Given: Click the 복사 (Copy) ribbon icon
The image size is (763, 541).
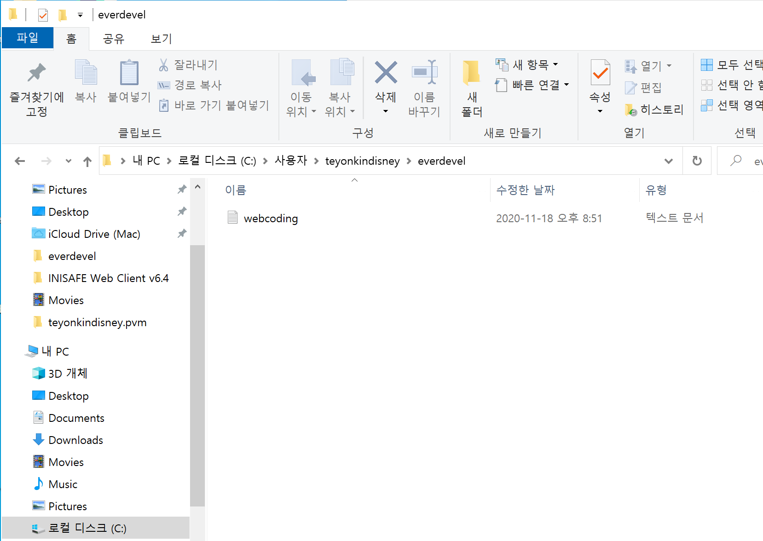Looking at the screenshot, I should click(86, 81).
